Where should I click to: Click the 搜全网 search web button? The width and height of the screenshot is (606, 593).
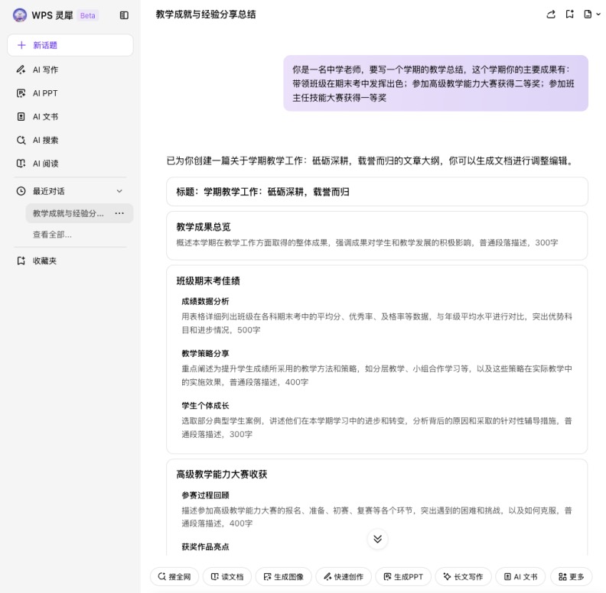point(175,577)
